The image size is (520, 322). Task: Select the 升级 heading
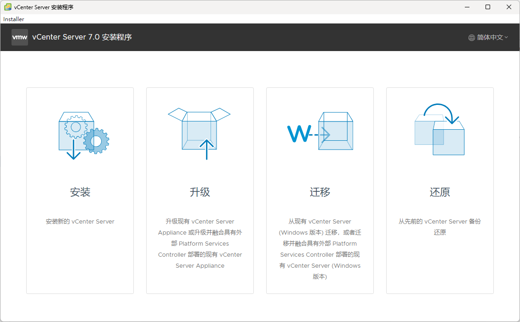click(200, 192)
